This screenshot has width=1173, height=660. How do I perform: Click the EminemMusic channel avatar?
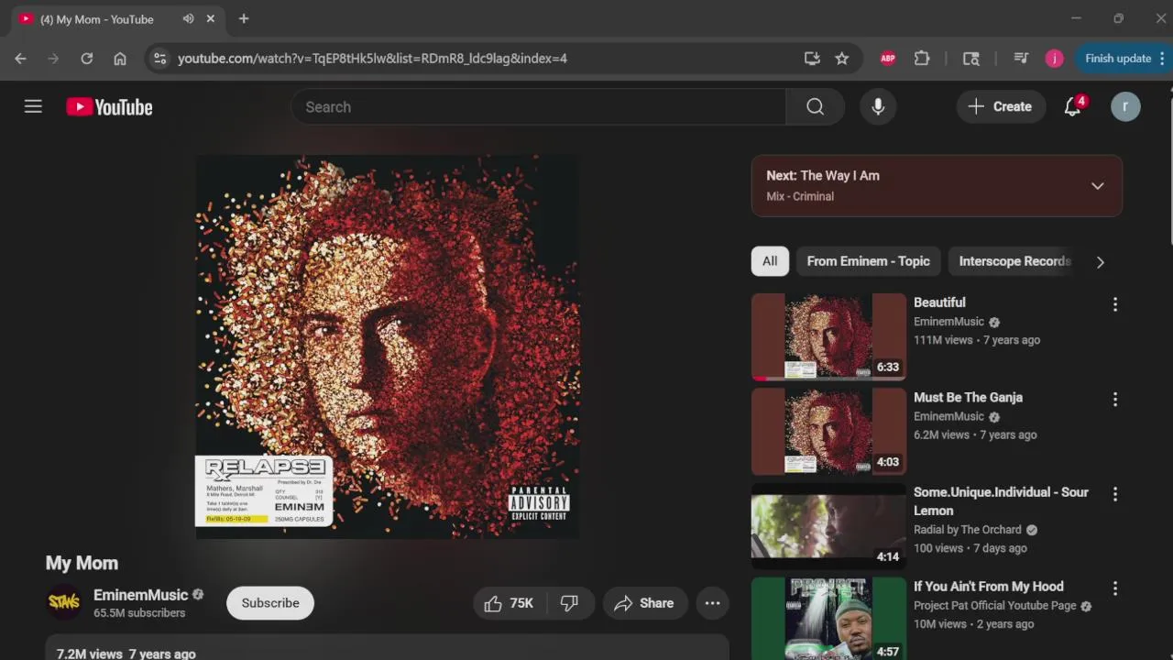[64, 602]
